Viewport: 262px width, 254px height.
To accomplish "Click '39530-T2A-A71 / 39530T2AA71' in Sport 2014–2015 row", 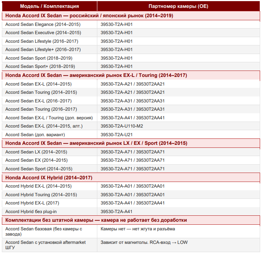I will [x=132, y=169].
